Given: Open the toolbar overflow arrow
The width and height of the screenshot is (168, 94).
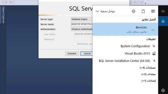Looking at the screenshot, I should 145,3.
